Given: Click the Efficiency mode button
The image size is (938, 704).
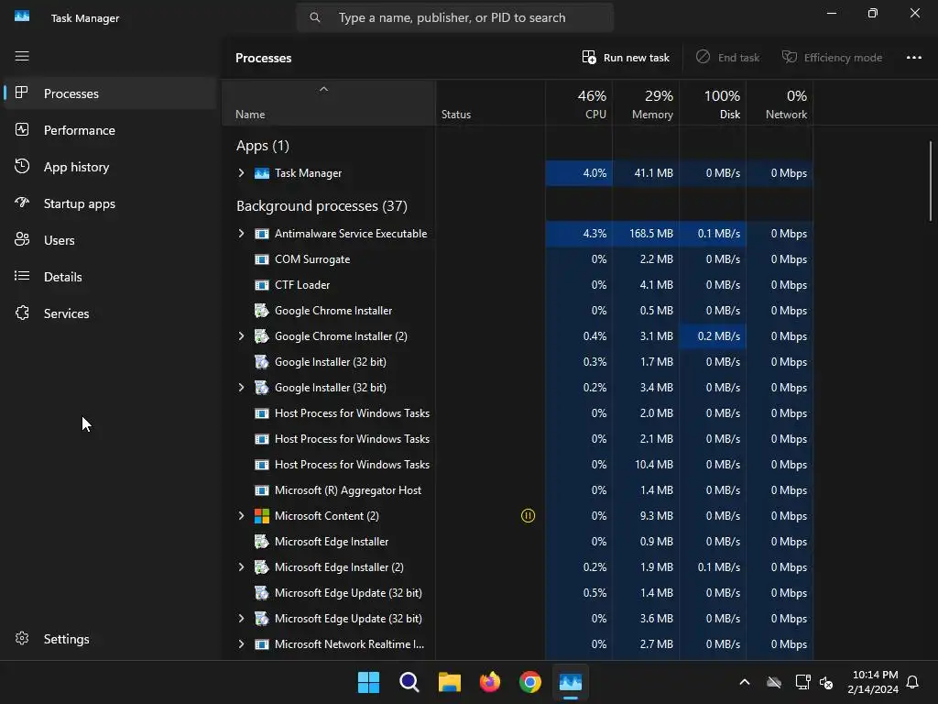Looking at the screenshot, I should point(832,58).
